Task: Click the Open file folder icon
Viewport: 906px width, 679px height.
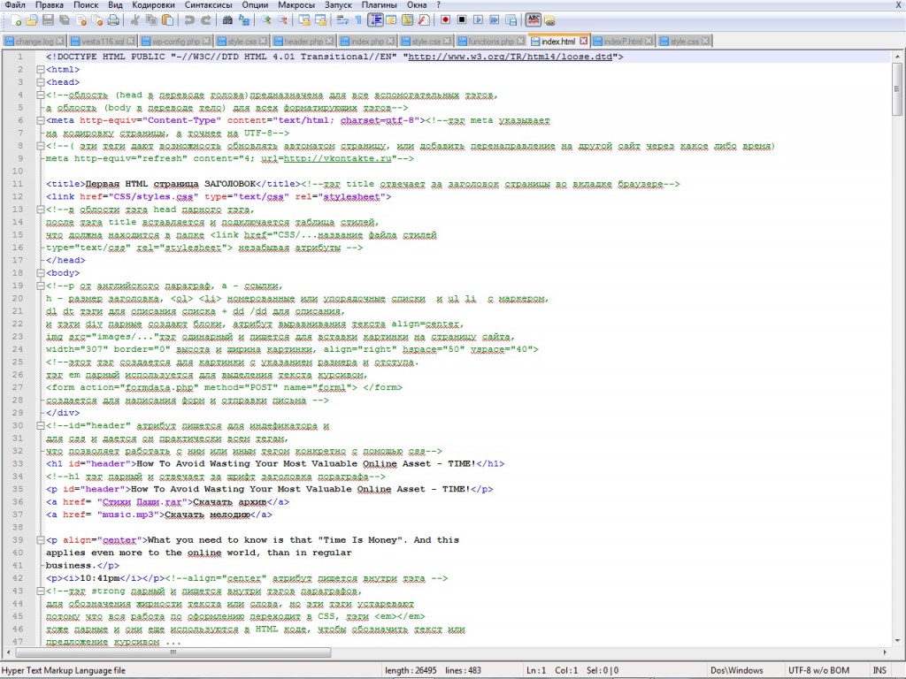Action: [x=32, y=20]
